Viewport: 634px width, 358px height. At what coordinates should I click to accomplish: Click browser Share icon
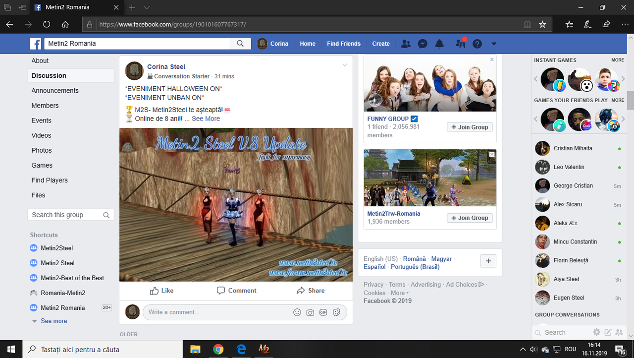606,24
